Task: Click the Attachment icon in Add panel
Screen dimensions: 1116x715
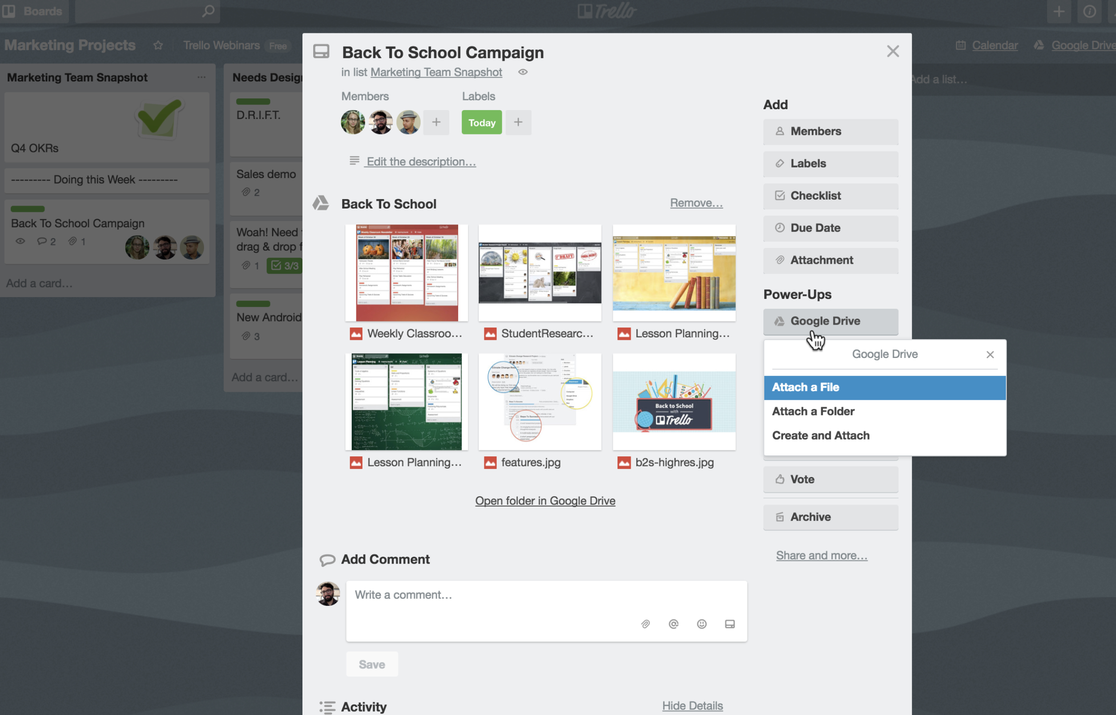Action: tap(778, 260)
